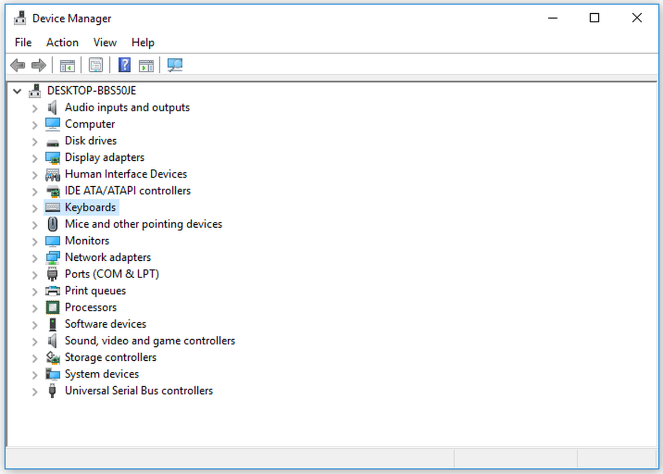
Task: Click the Software devices icon
Action: (52, 324)
